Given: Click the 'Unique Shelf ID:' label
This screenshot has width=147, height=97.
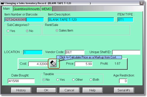Looking at the screenshot, I should click(x=100, y=52).
